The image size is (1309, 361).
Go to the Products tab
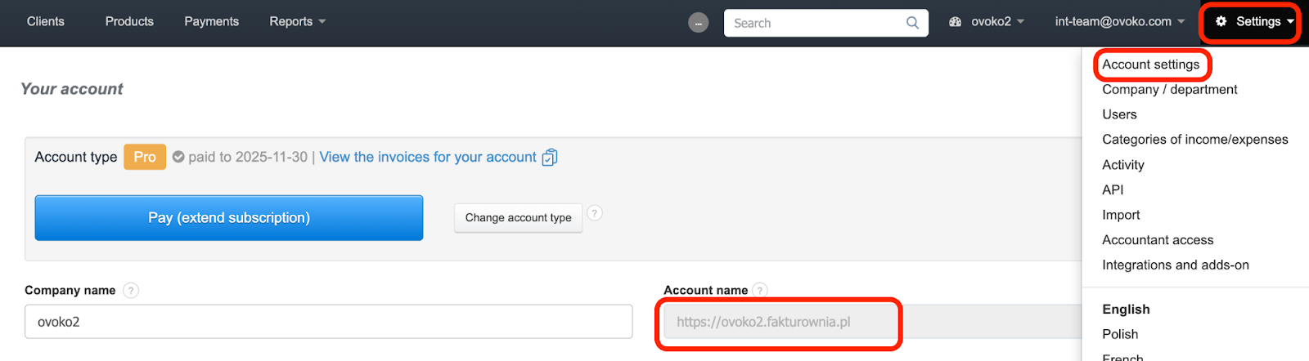[129, 22]
